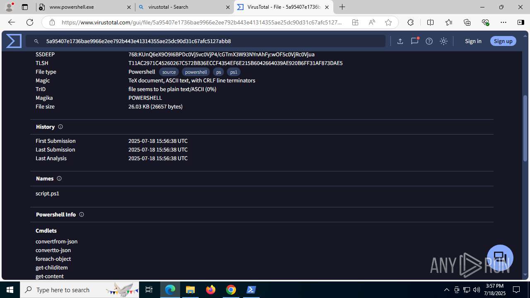This screenshot has width=530, height=298.
Task: Click the taskbar search box
Action: 79,290
